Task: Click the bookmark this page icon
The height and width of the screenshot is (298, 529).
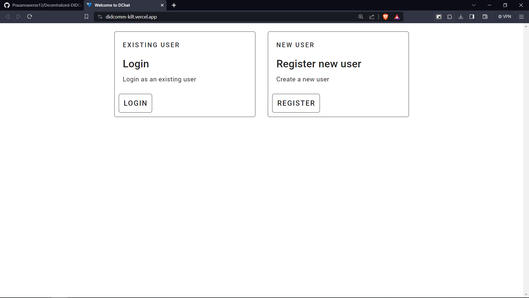Action: click(86, 17)
